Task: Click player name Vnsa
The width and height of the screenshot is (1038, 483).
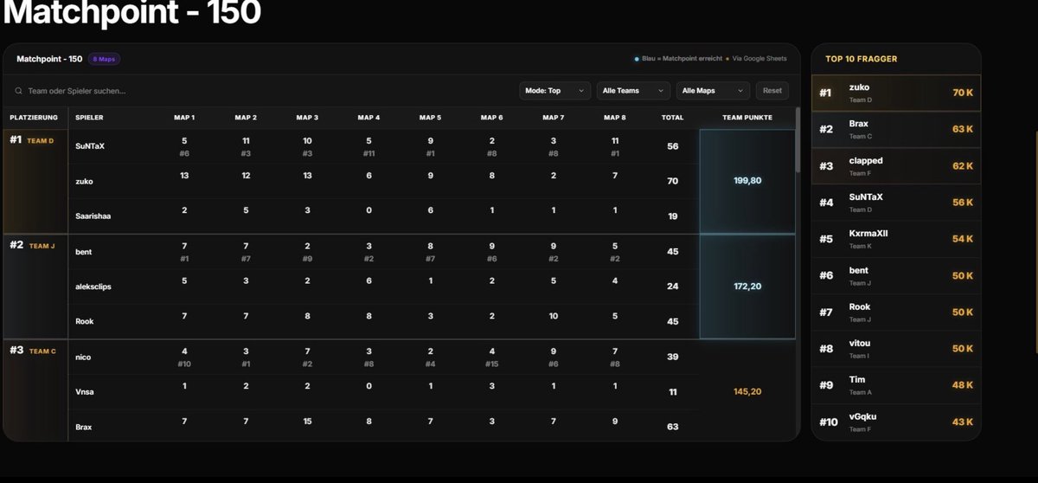Action: pyautogui.click(x=84, y=392)
